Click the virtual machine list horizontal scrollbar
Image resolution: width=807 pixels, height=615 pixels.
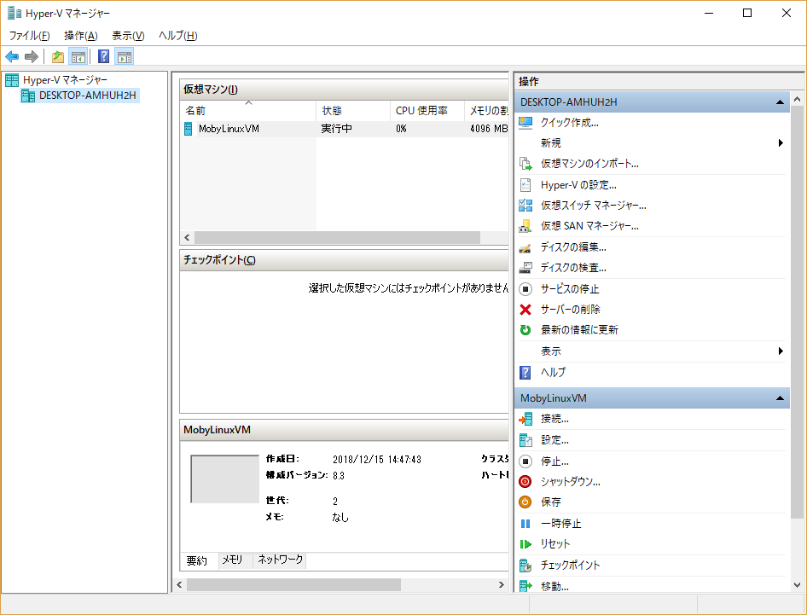tap(337, 237)
